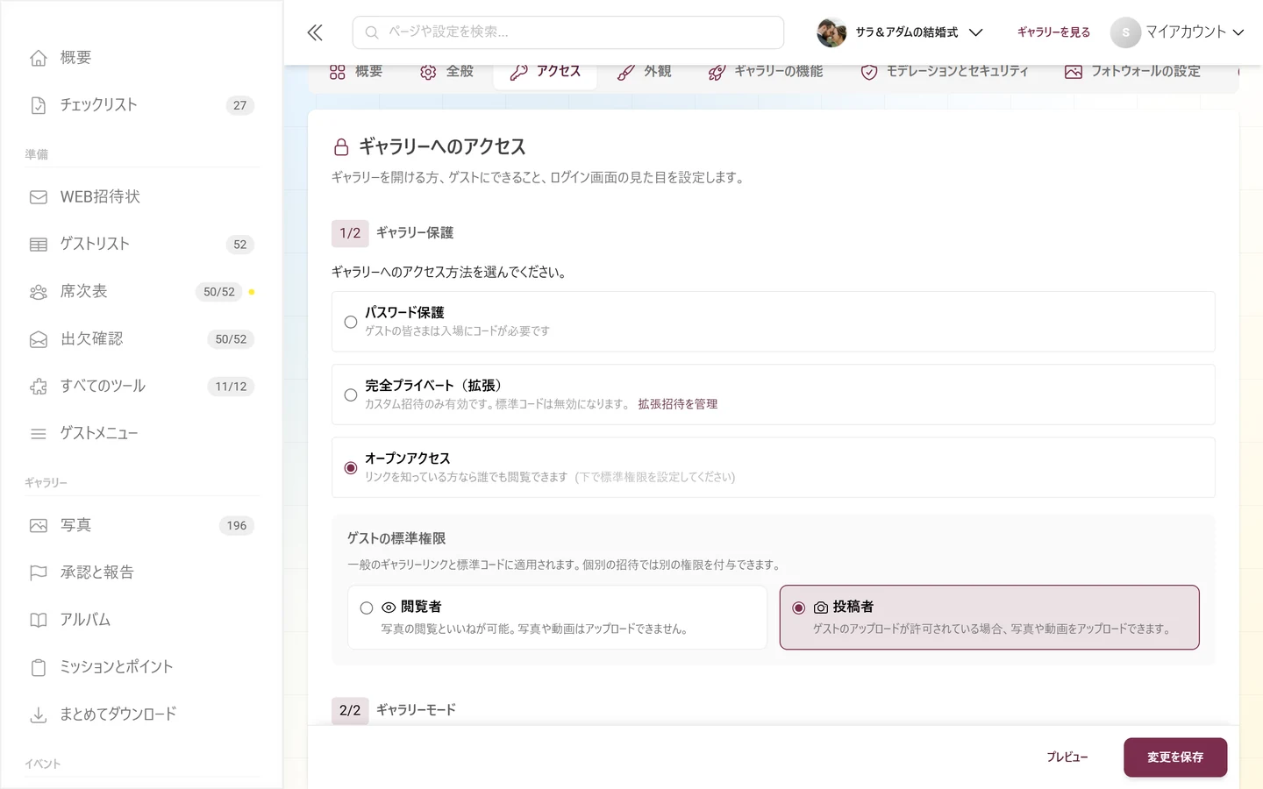Open チェックリスト in the sidebar

(x=142, y=105)
